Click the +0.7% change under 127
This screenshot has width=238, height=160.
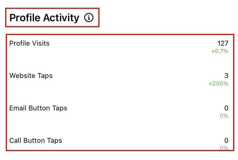tap(220, 51)
